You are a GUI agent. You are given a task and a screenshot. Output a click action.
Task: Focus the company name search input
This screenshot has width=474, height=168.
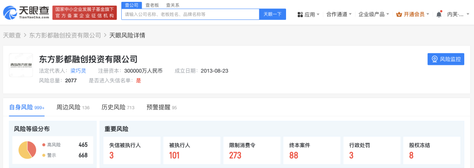pos(190,14)
